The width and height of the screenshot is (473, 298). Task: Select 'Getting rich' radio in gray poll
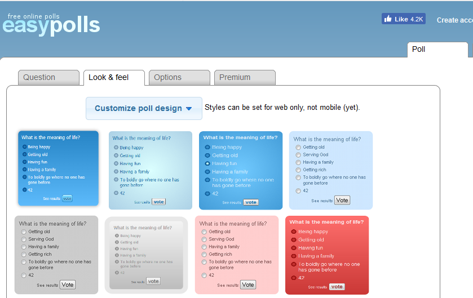[24, 255]
